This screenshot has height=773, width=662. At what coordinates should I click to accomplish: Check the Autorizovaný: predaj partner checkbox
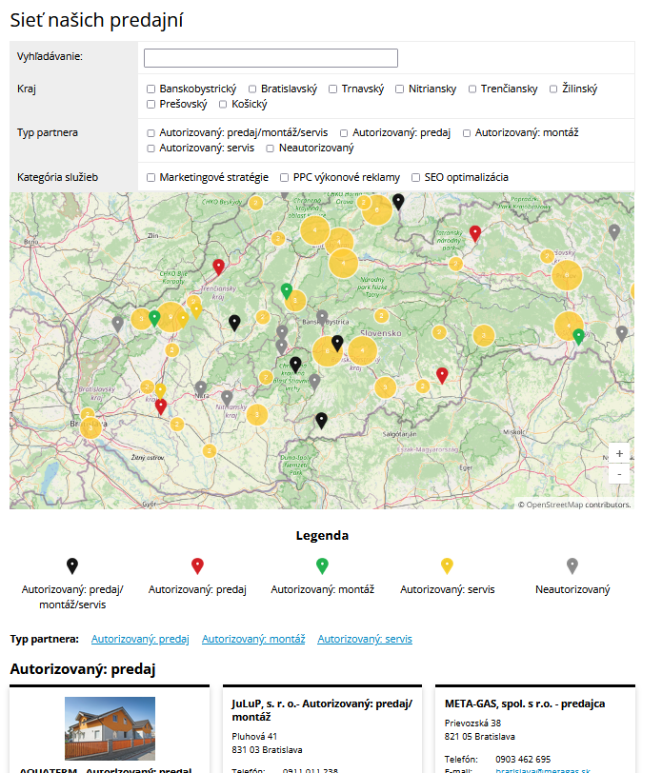pyautogui.click(x=344, y=133)
